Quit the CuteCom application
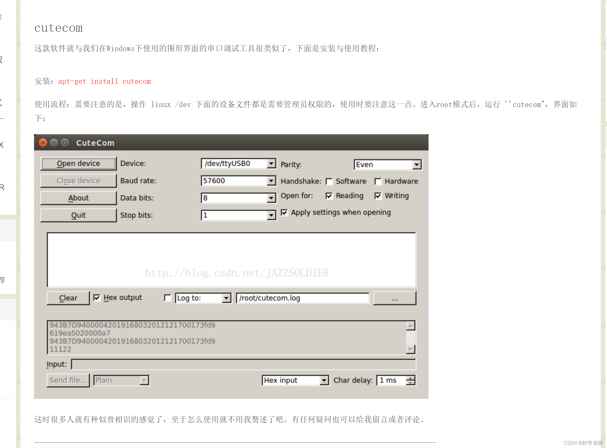The image size is (607, 448). pyautogui.click(x=78, y=215)
